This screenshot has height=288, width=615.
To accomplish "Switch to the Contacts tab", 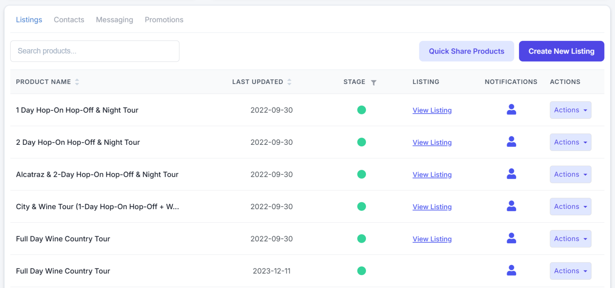I will [69, 20].
